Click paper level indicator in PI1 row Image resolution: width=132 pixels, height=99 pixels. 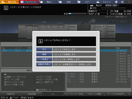(x=129, y=79)
